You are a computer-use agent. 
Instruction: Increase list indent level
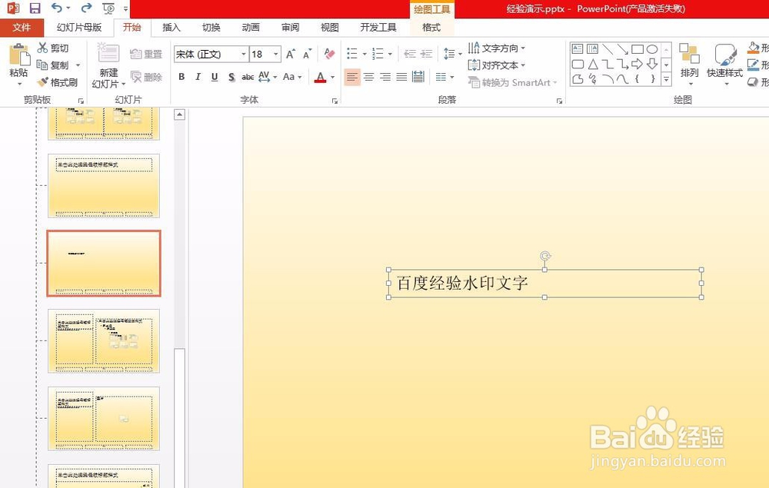click(x=427, y=53)
